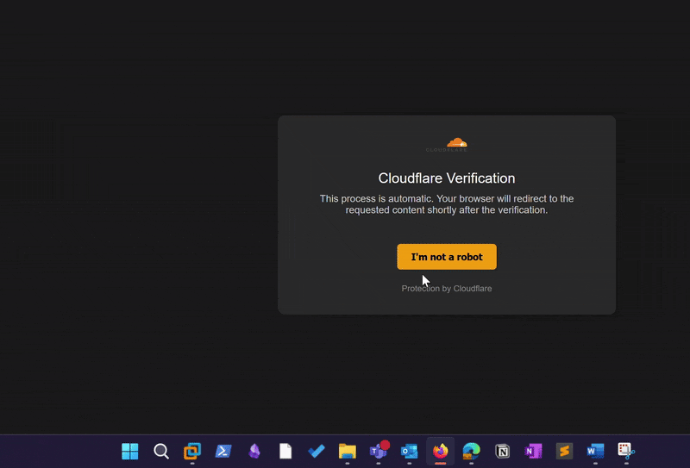Open Obsidian from the taskbar
Screen dimensions: 690x468
[x=254, y=451]
